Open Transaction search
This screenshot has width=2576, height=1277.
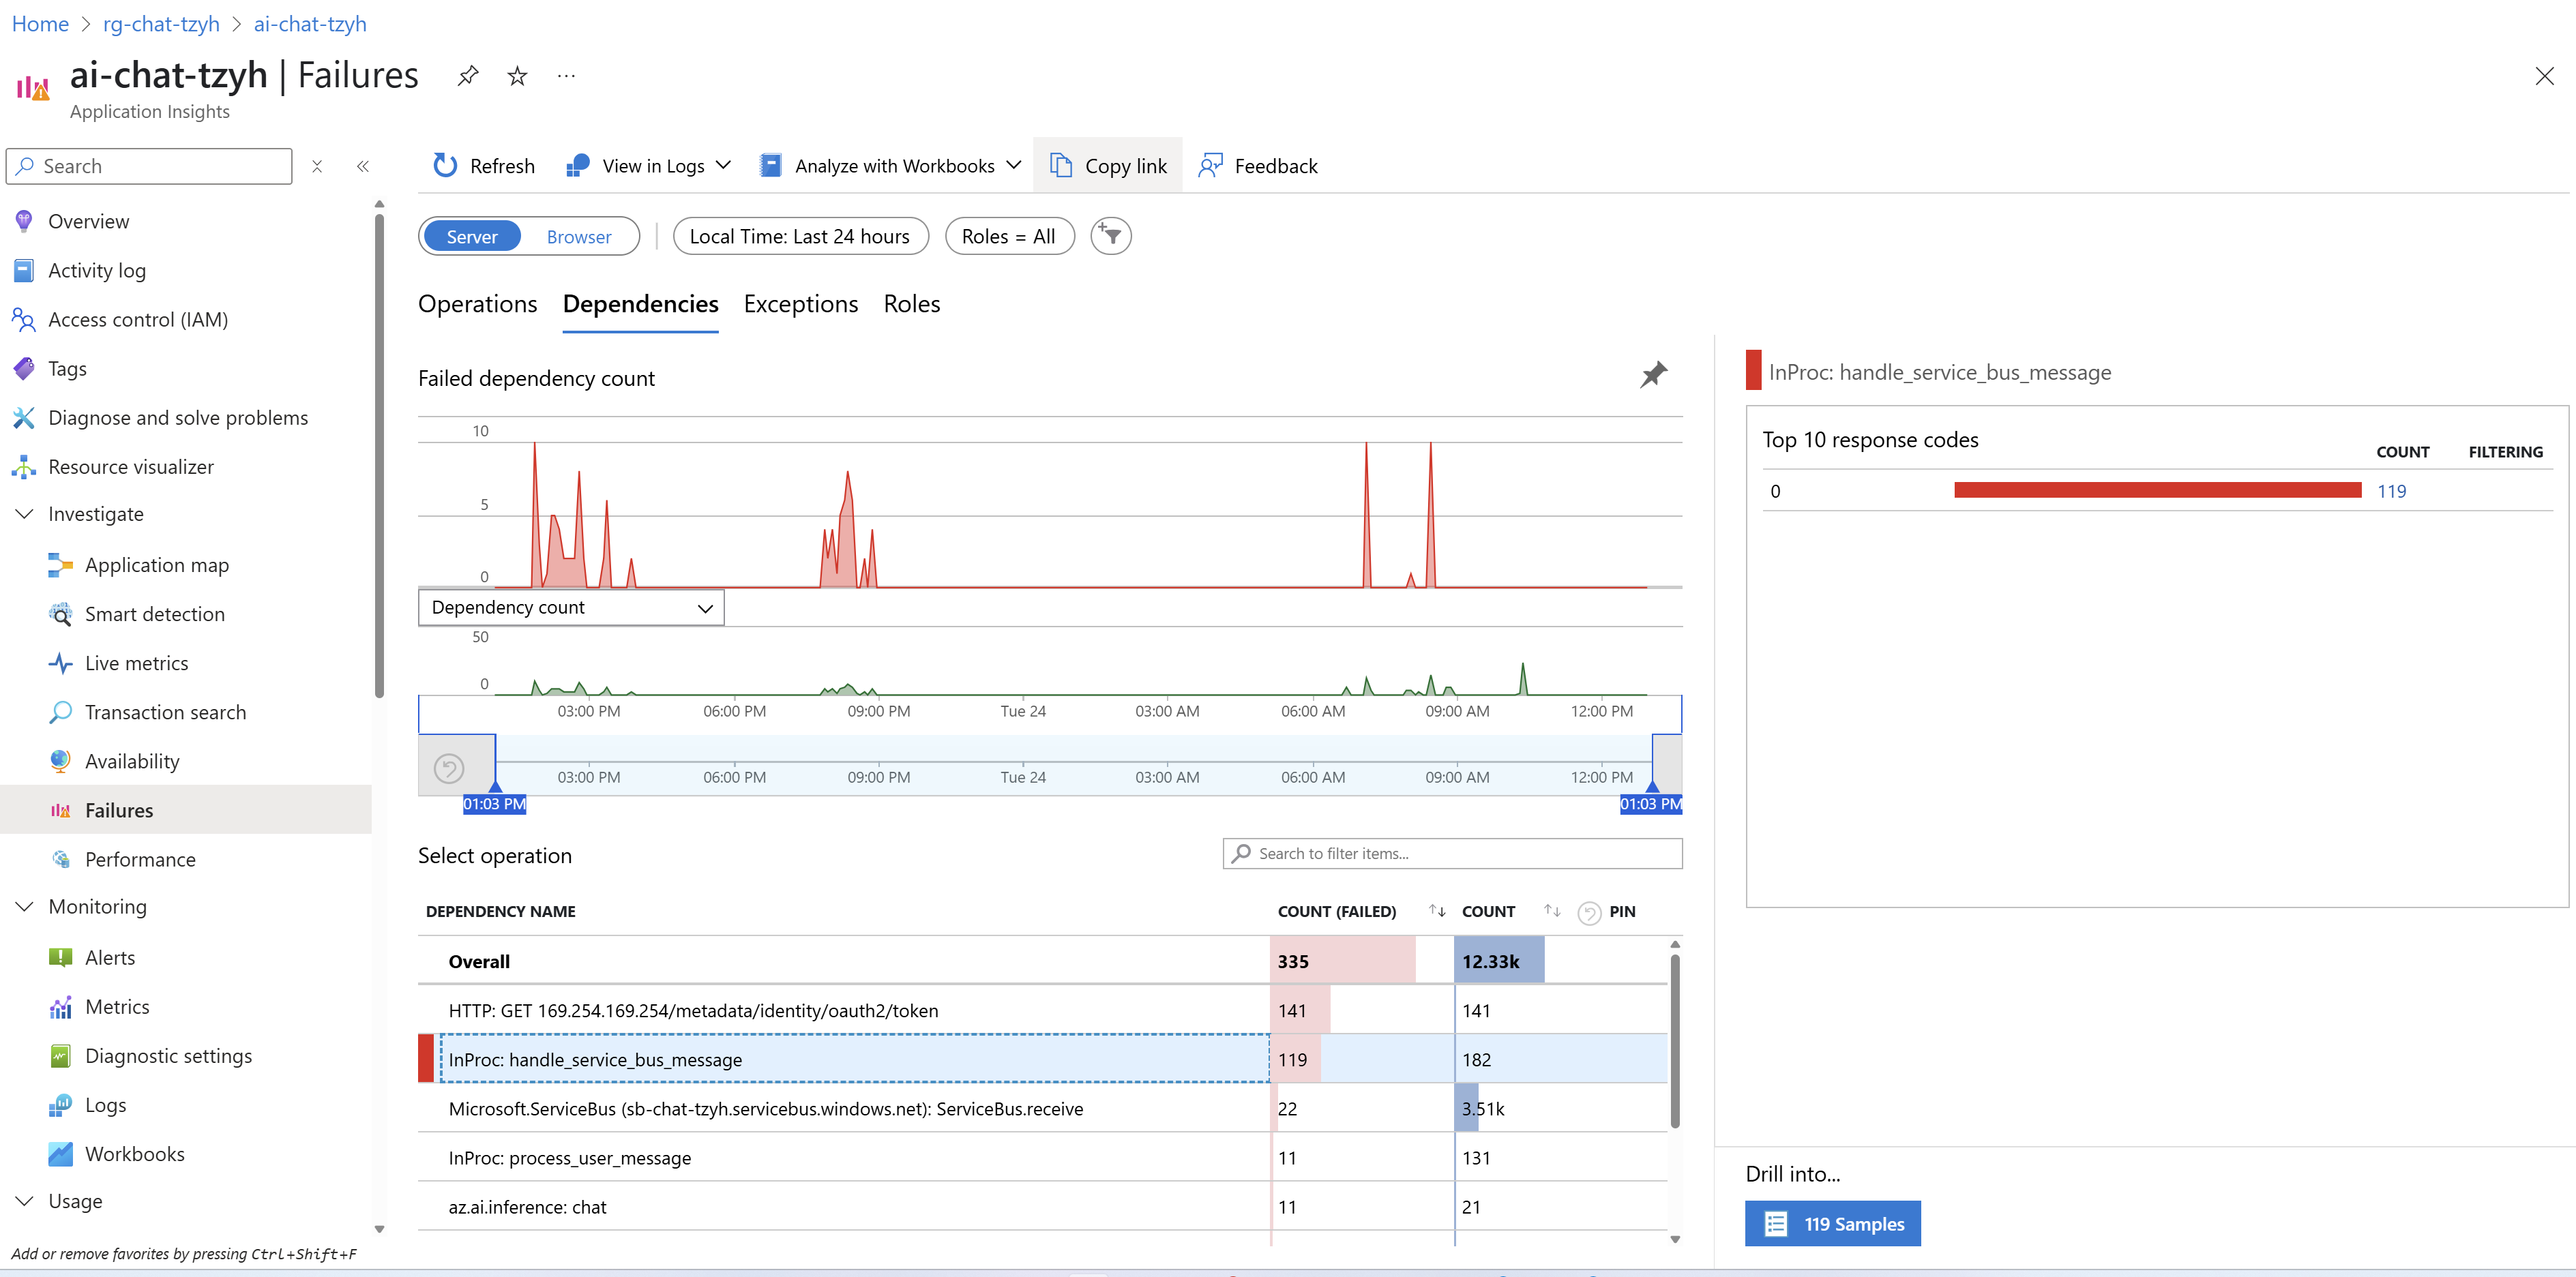(x=165, y=712)
